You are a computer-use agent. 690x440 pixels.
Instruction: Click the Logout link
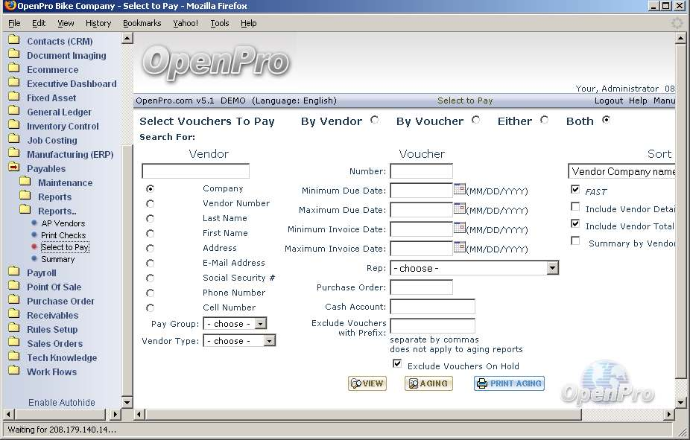pos(609,101)
